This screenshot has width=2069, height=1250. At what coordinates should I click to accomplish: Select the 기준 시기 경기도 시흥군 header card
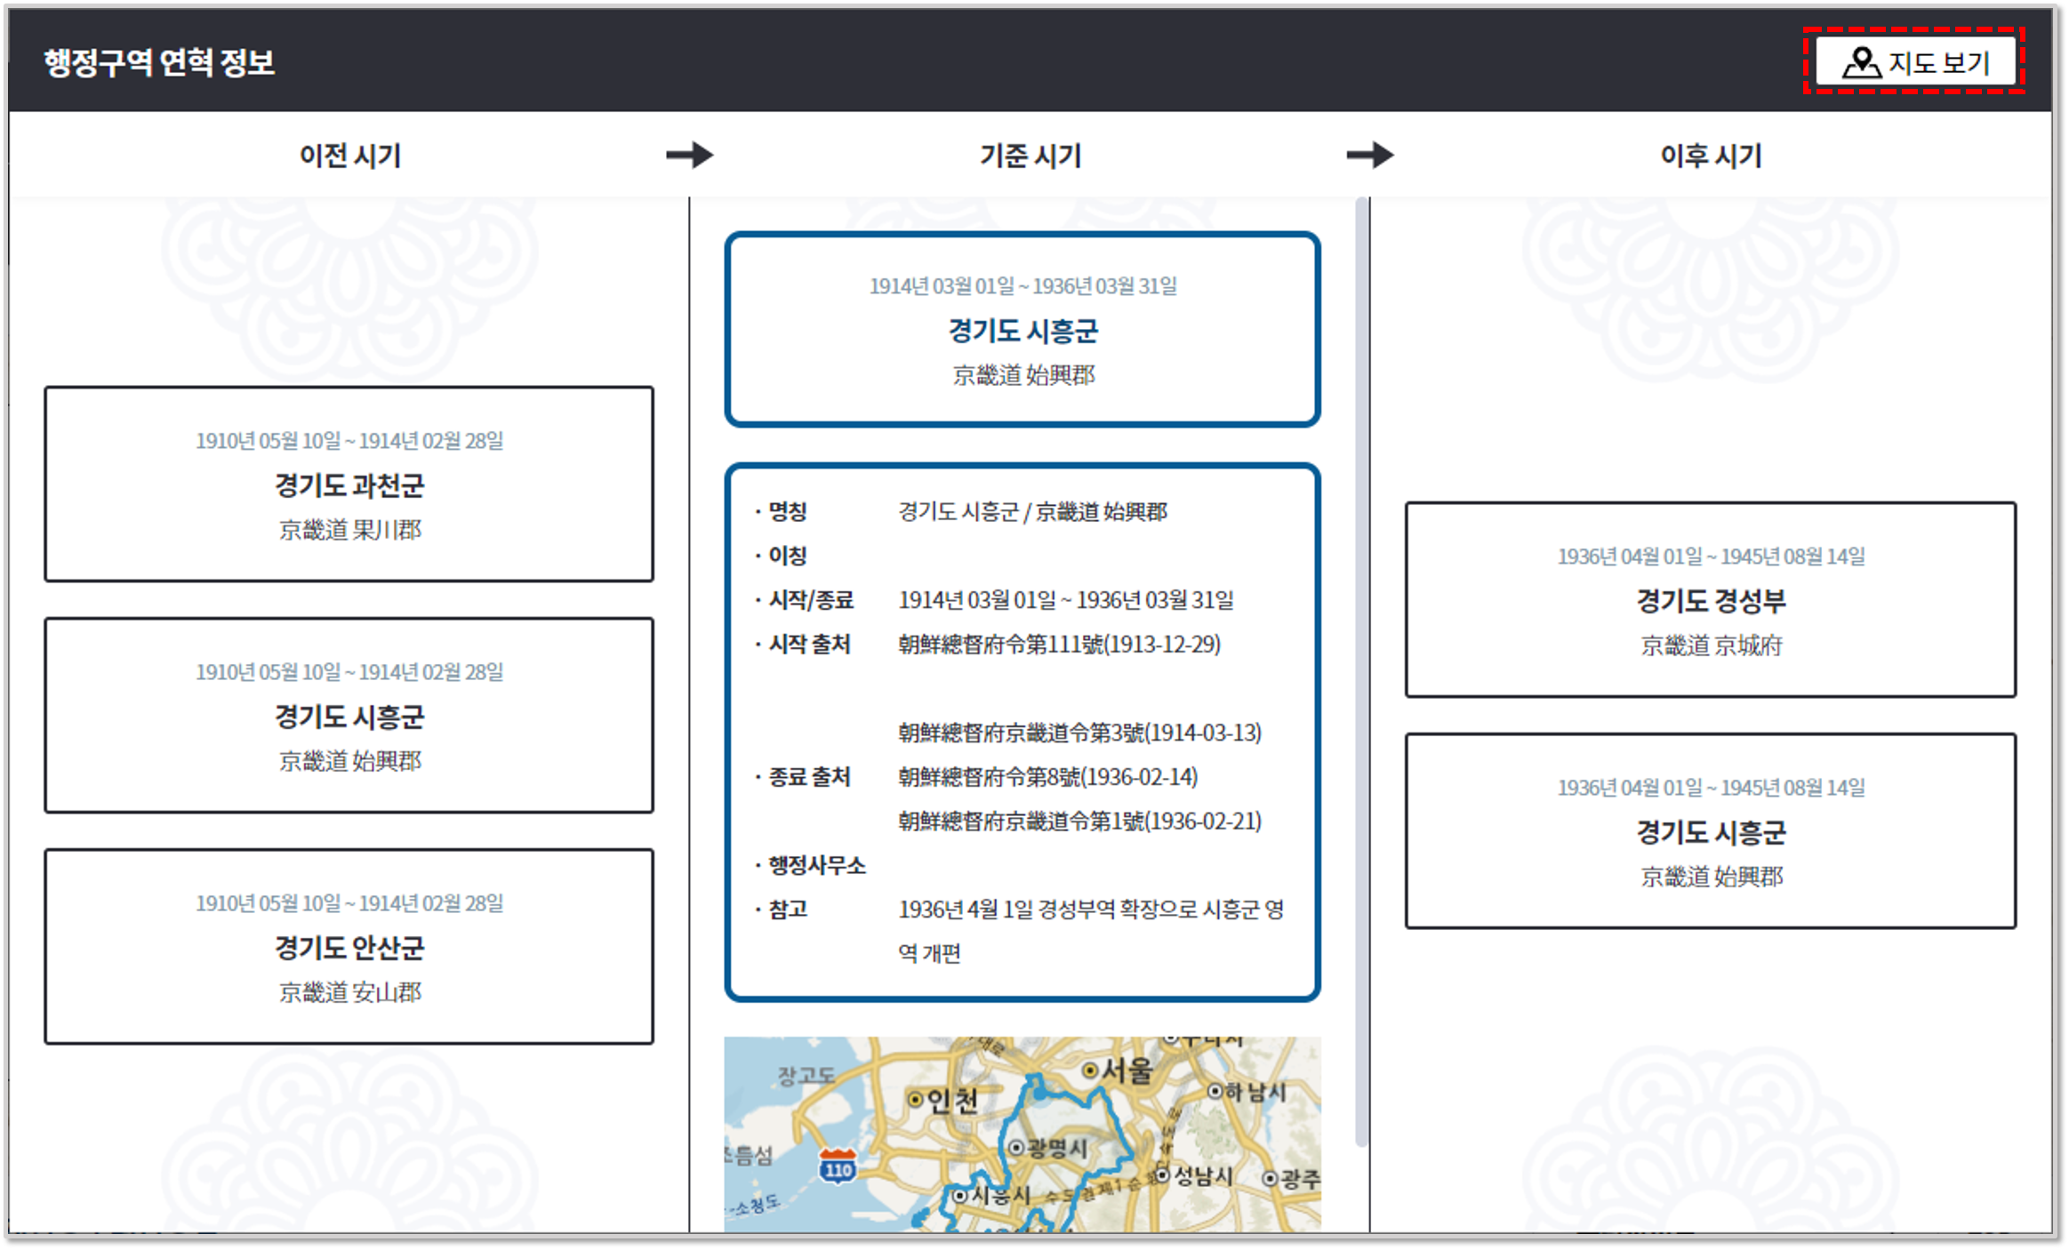pyautogui.click(x=1022, y=330)
